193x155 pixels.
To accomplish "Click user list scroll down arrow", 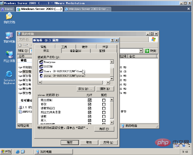I will [112, 79].
